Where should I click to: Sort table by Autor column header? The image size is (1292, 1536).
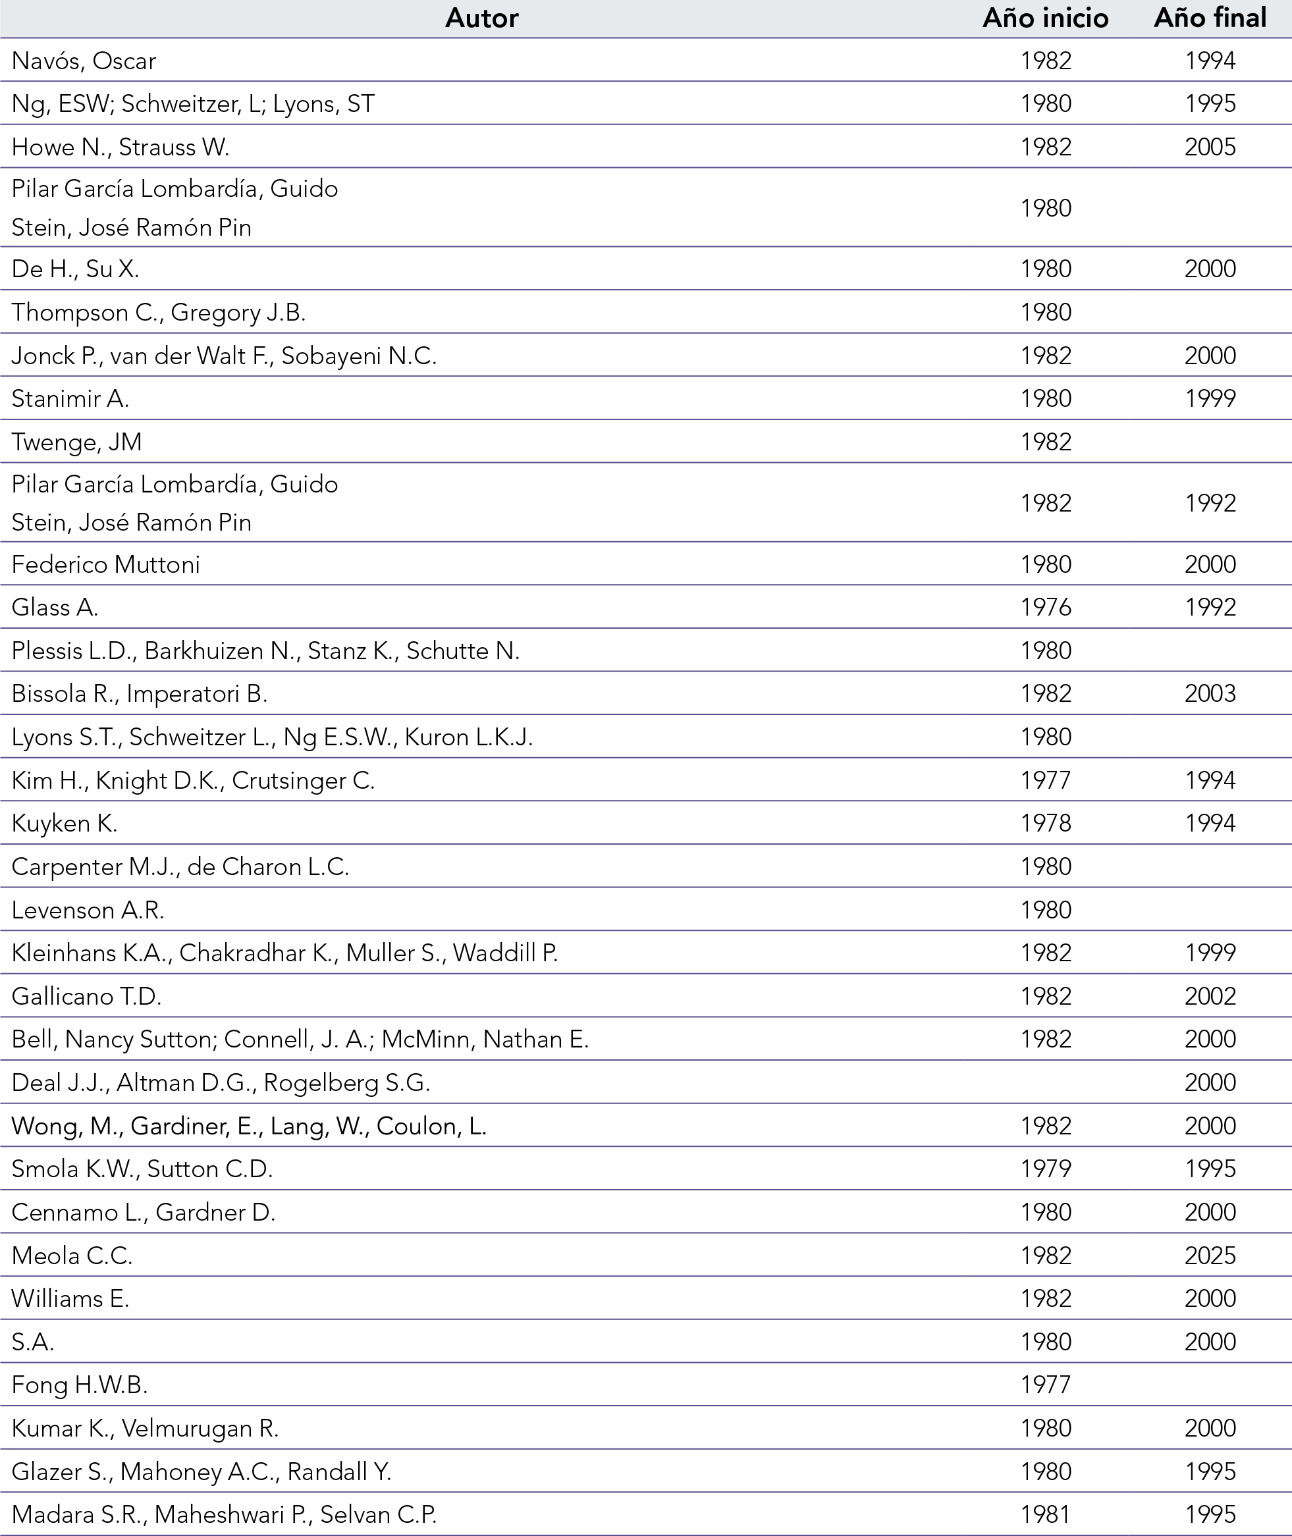click(481, 18)
